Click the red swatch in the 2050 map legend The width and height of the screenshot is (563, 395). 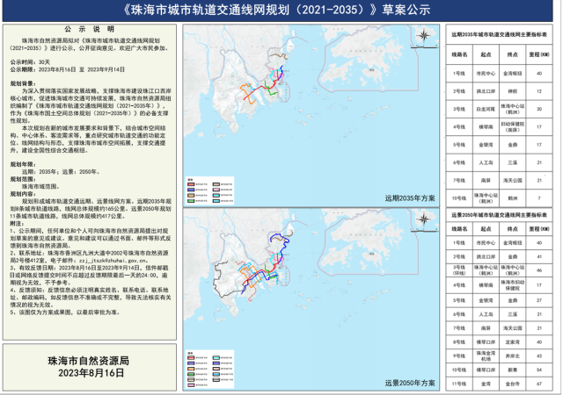(x=191, y=358)
